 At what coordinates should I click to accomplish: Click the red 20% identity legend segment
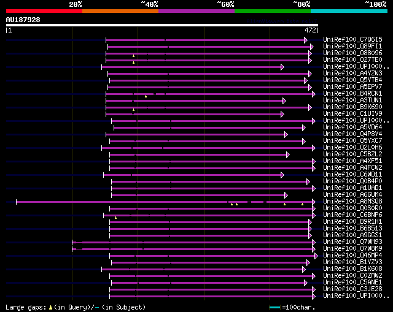coord(44,11)
